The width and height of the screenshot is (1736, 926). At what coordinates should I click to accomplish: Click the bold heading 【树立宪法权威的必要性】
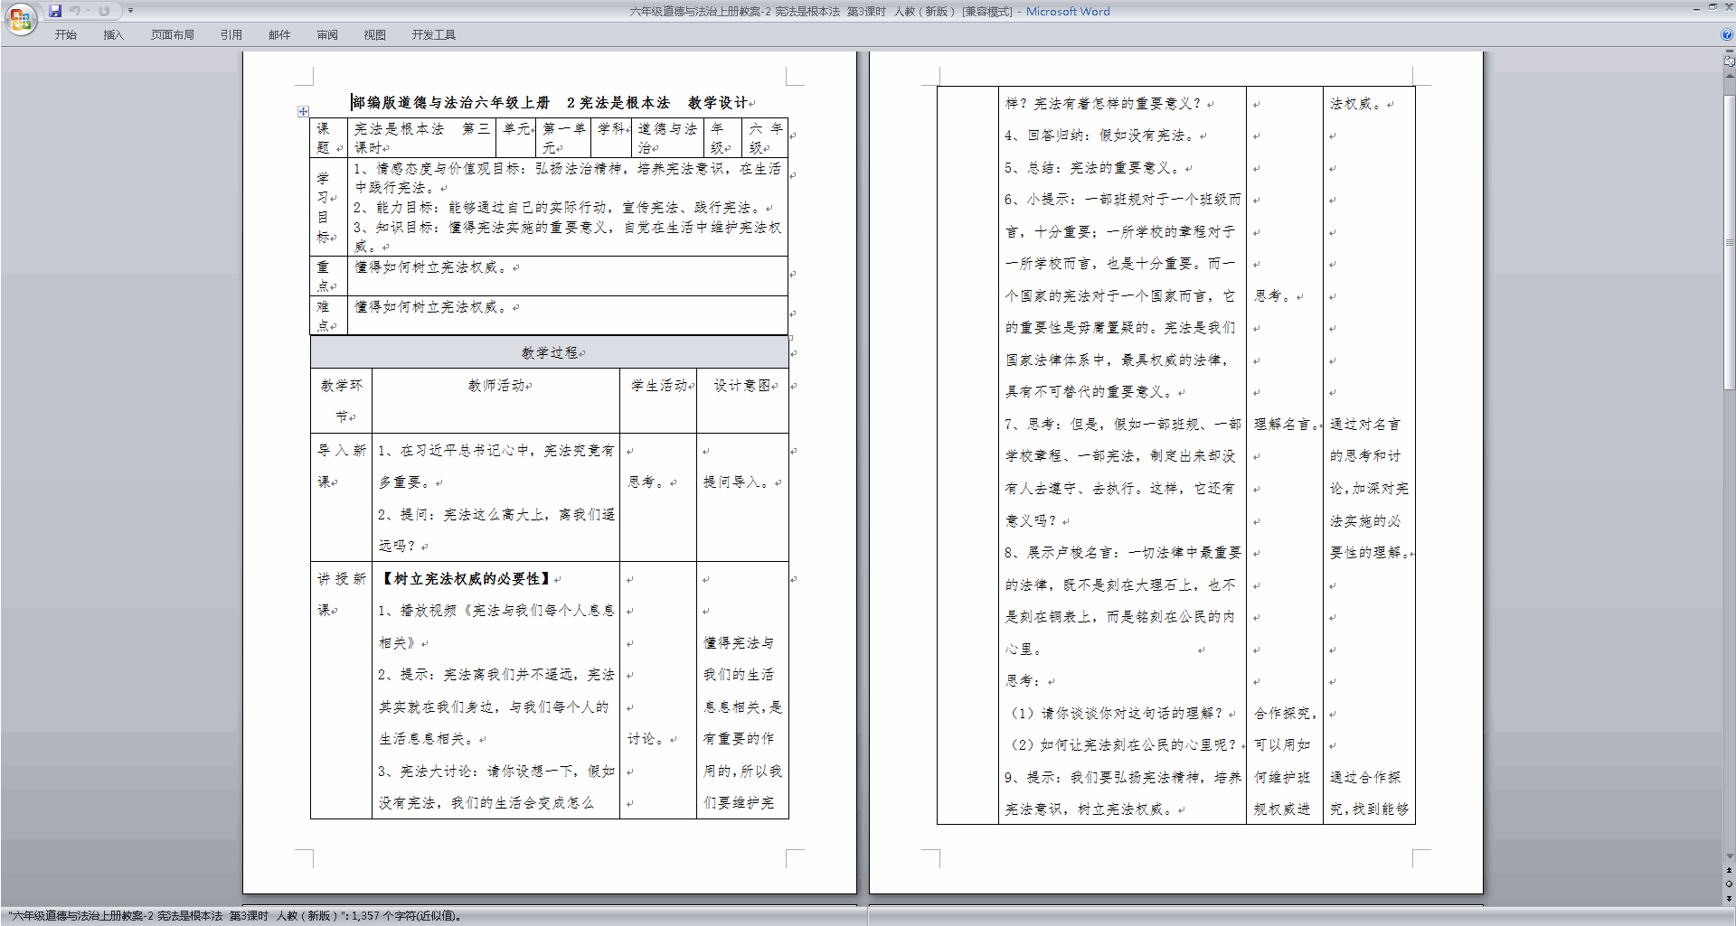[467, 579]
